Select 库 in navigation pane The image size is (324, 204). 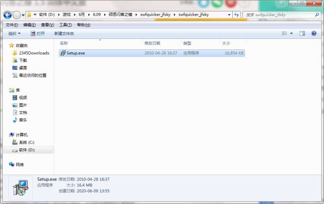coord(18,90)
